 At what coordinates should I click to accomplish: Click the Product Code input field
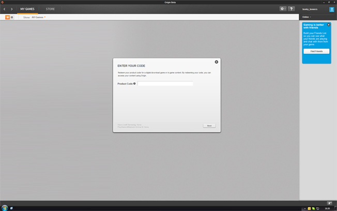click(x=165, y=83)
